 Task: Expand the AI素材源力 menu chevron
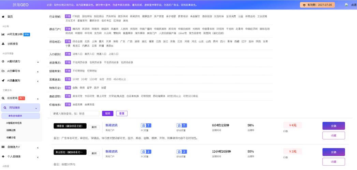[x=38, y=62]
